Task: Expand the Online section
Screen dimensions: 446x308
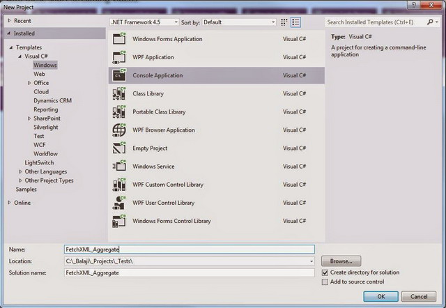Action: pyautogui.click(x=9, y=203)
